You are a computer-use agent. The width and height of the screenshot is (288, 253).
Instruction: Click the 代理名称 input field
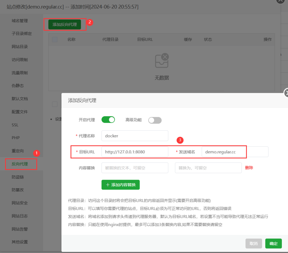click(x=135, y=135)
